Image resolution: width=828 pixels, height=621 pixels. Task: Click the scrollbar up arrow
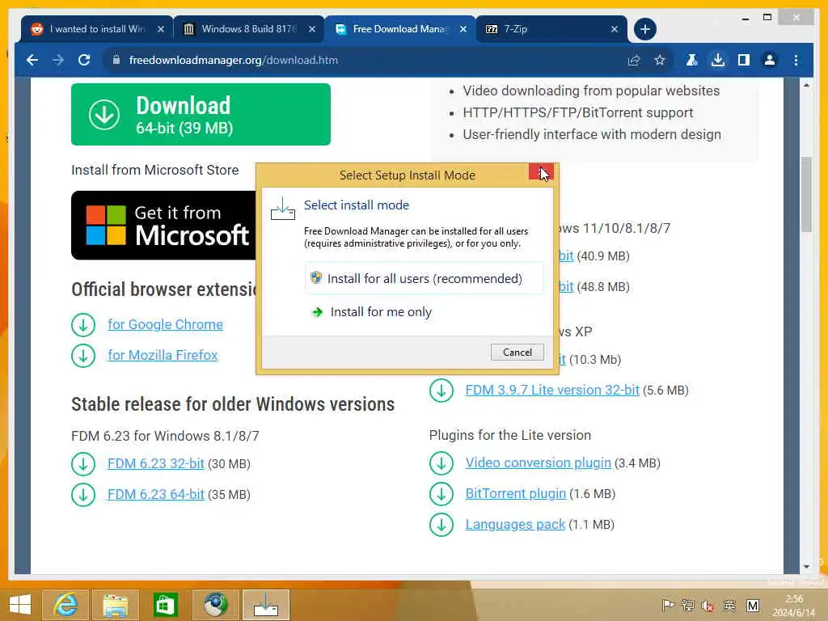(806, 84)
